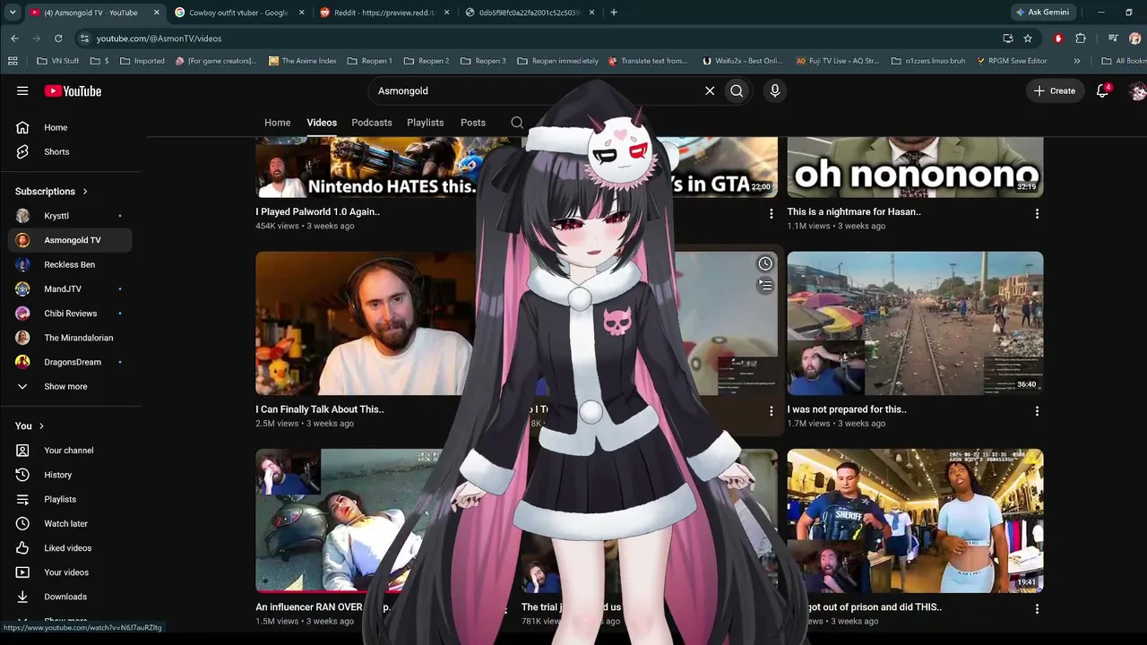Open the Shorts sidebar item
The image size is (1147, 645).
pyautogui.click(x=69, y=151)
